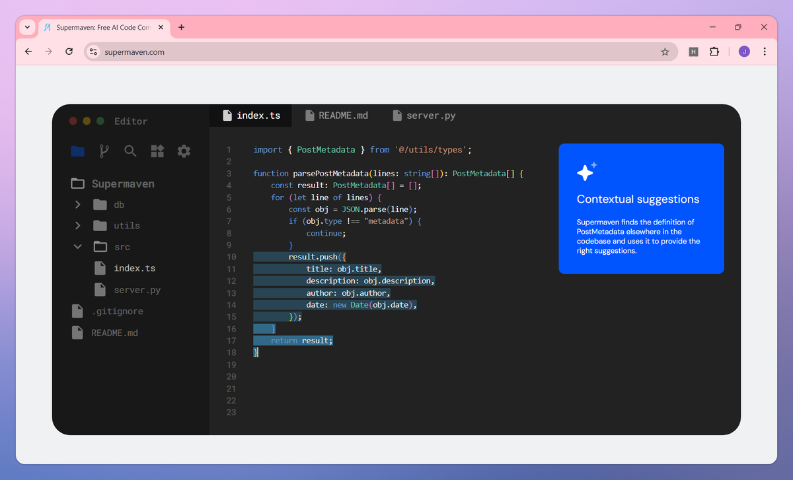Open README.md in the file tree

click(x=114, y=333)
